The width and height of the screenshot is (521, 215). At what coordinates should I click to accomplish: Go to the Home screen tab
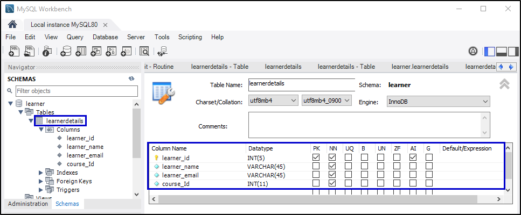12,25
